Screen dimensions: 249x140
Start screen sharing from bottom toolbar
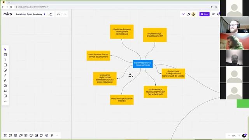click(31, 135)
